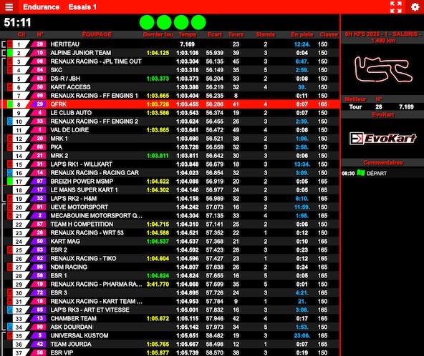Click last lap time 3:41.770
Viewport: 424px width, 356px height.
tap(158, 285)
